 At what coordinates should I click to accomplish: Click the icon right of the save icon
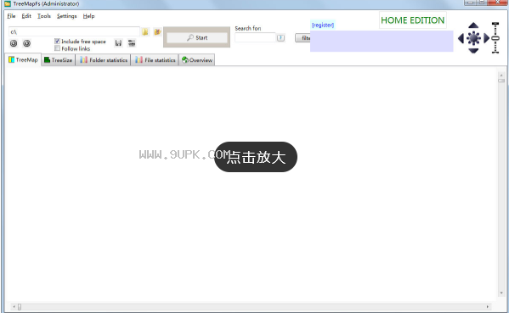[132, 42]
